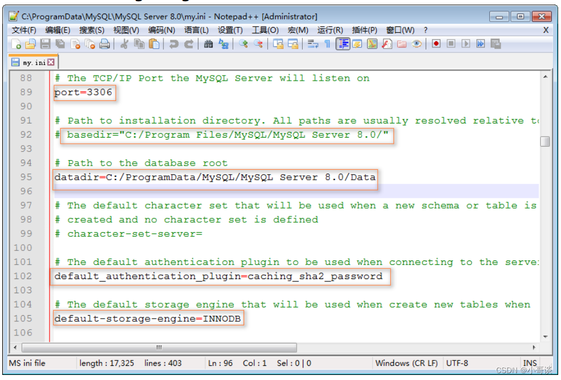This screenshot has height=380, width=561.
Task: Click the Save All icon
Action: tap(60, 44)
